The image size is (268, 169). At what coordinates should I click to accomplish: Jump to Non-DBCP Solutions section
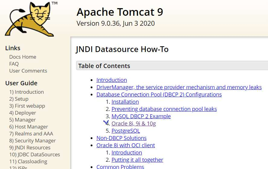tap(121, 138)
